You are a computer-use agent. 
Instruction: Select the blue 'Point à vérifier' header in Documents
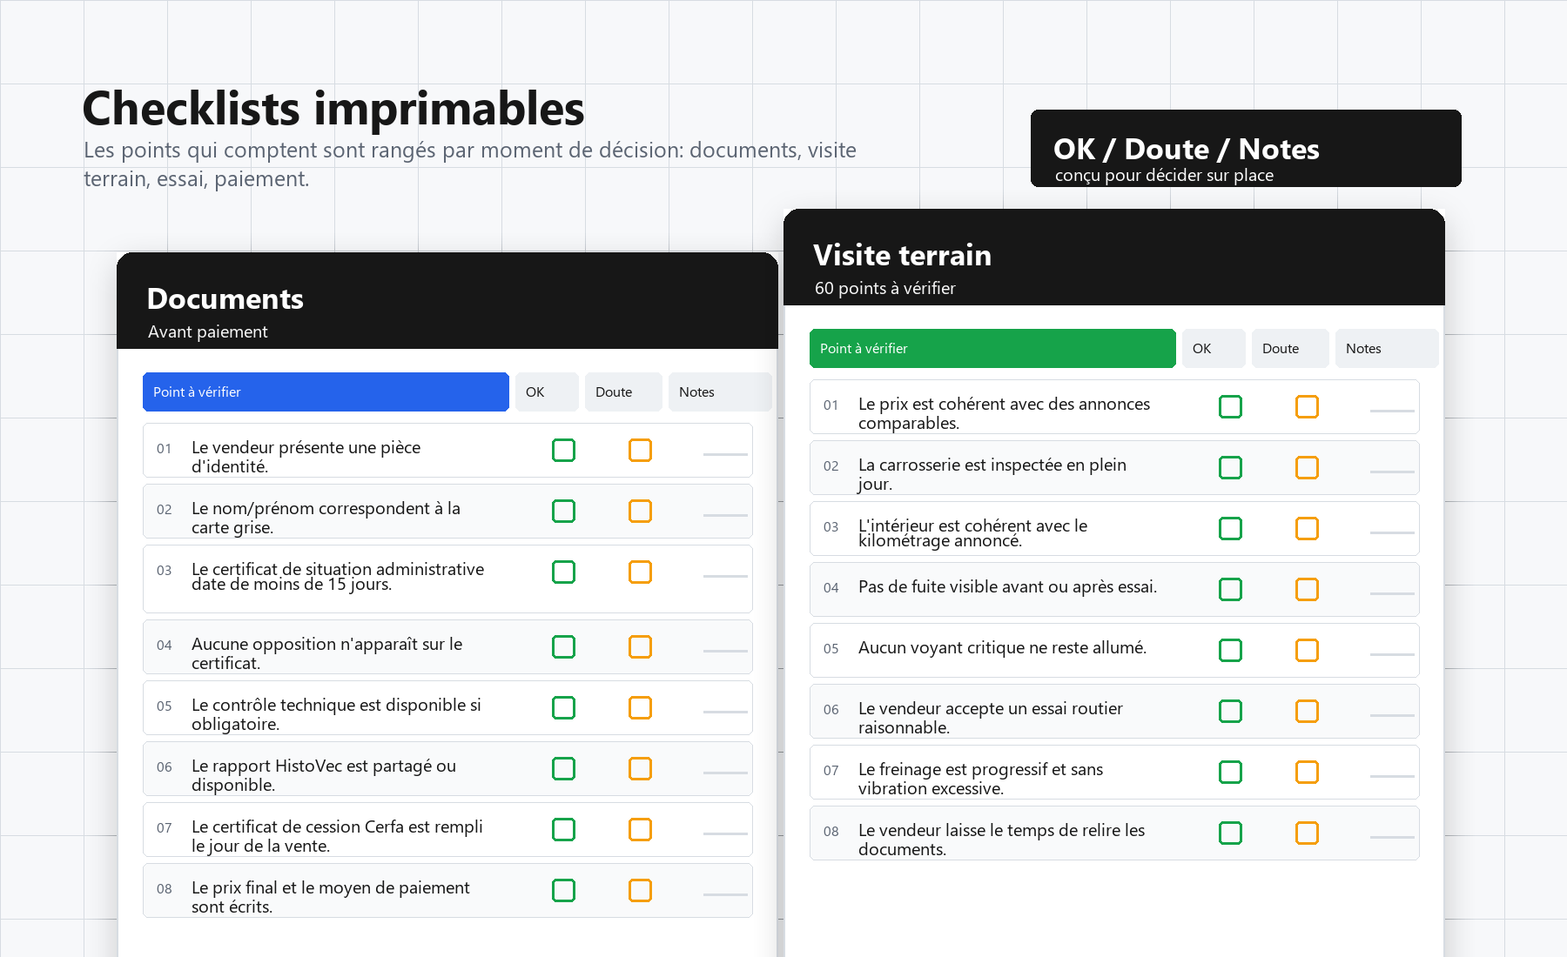(x=326, y=391)
